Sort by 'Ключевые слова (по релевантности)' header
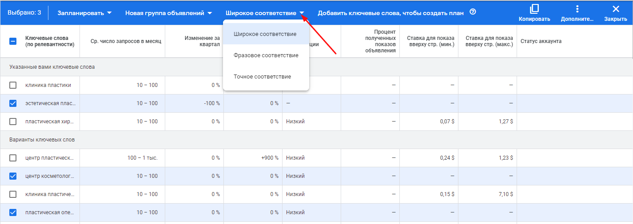This screenshot has width=633, height=224. click(x=50, y=41)
